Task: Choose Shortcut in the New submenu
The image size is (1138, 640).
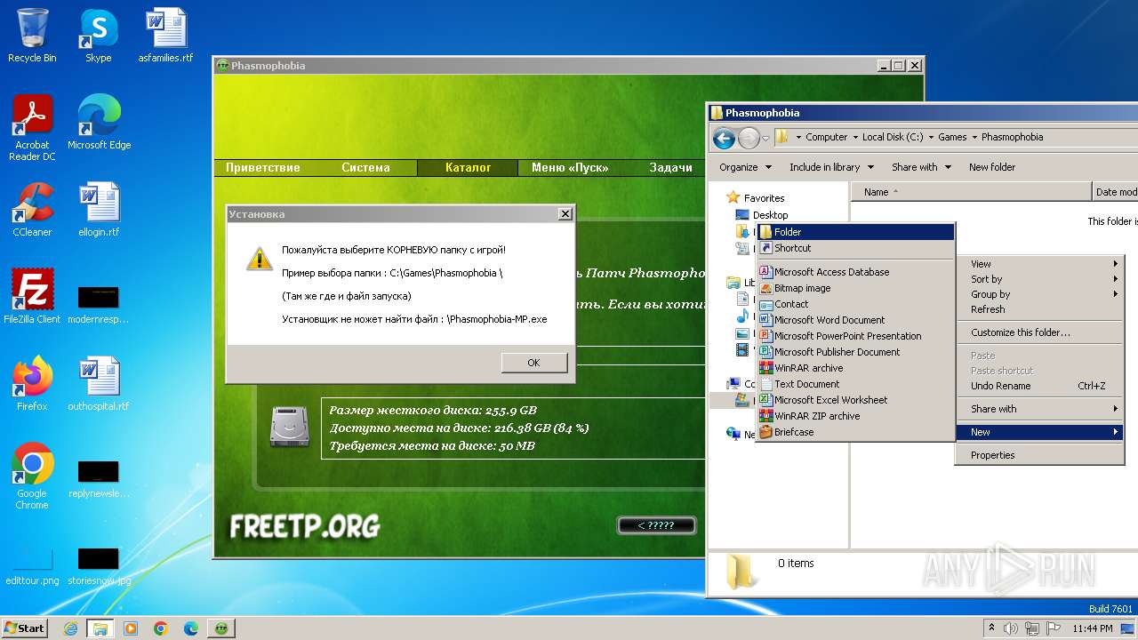Action: [x=855, y=248]
